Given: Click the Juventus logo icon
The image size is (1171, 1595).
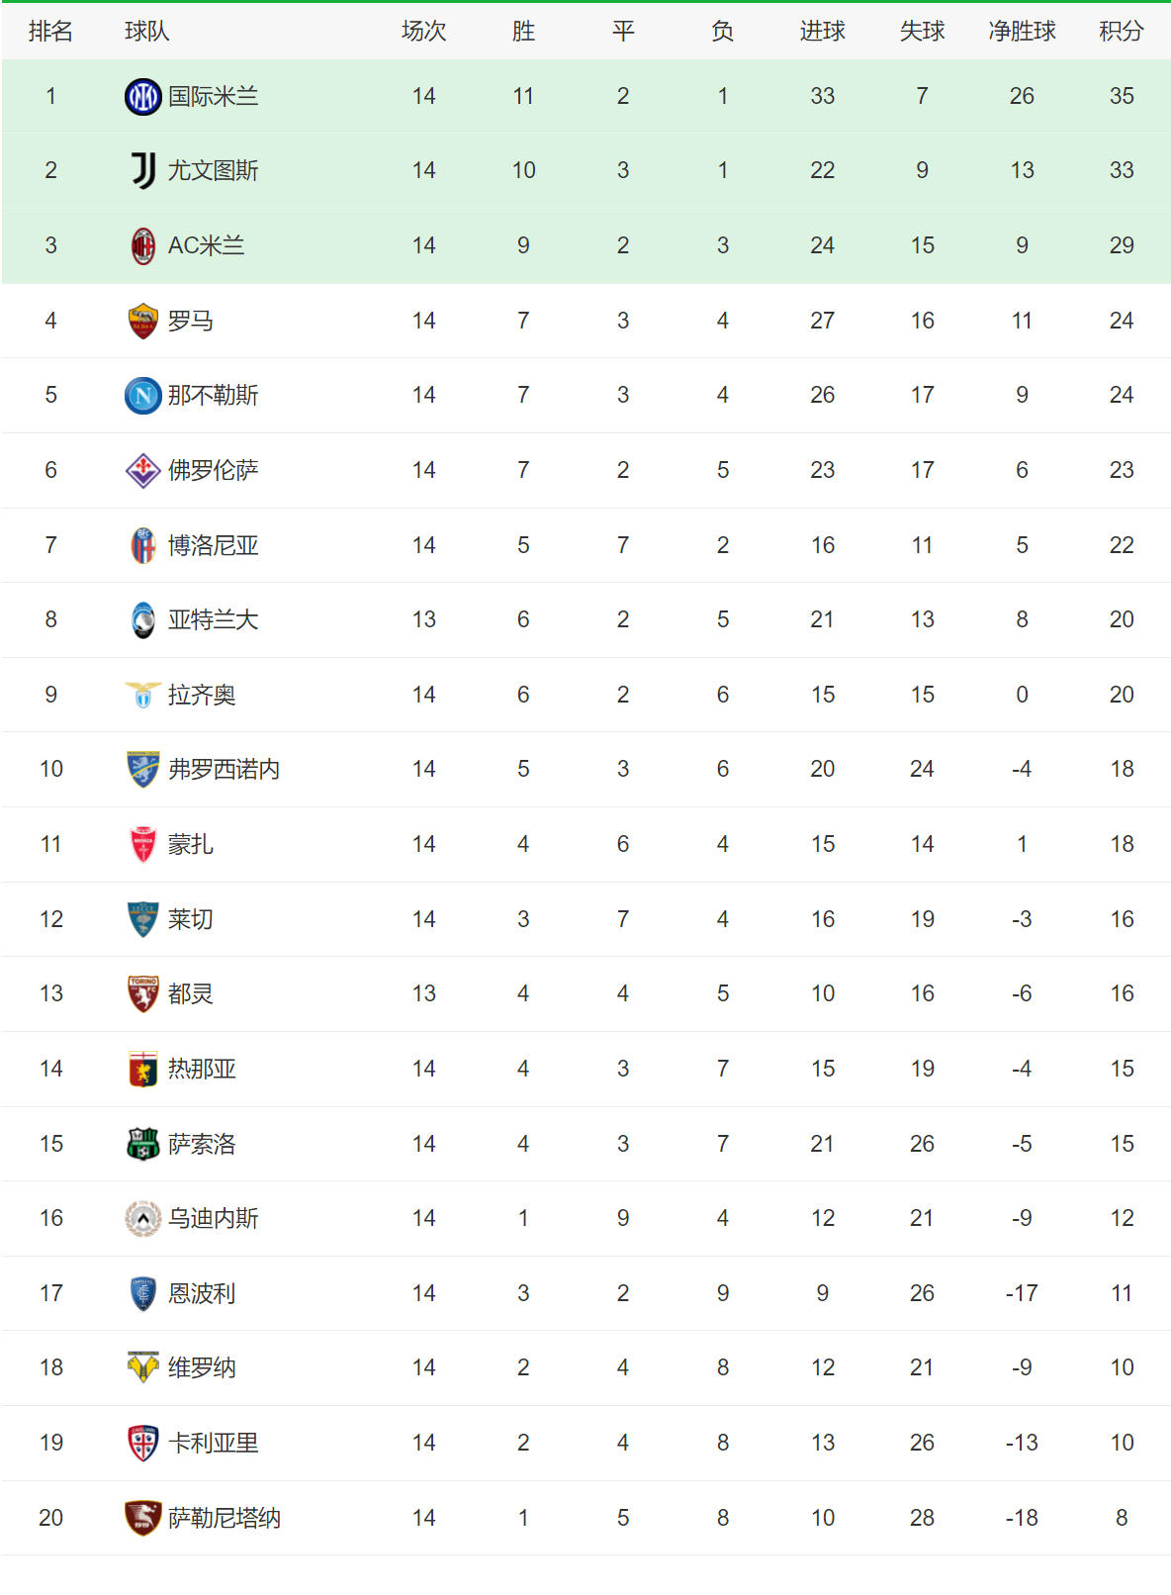Looking at the screenshot, I should coord(143,171).
